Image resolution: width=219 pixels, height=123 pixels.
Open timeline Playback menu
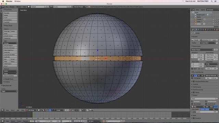tap(26, 121)
